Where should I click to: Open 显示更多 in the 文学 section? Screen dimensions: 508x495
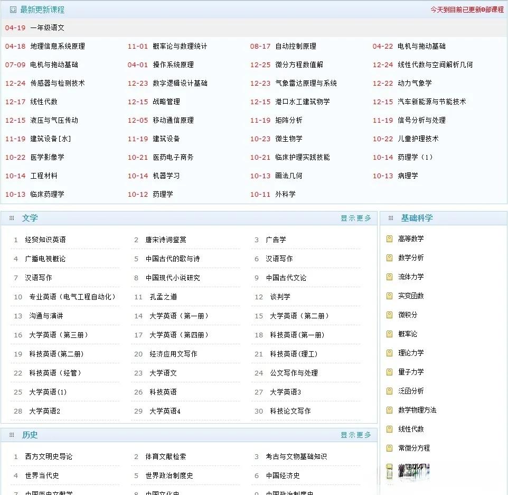(x=356, y=217)
